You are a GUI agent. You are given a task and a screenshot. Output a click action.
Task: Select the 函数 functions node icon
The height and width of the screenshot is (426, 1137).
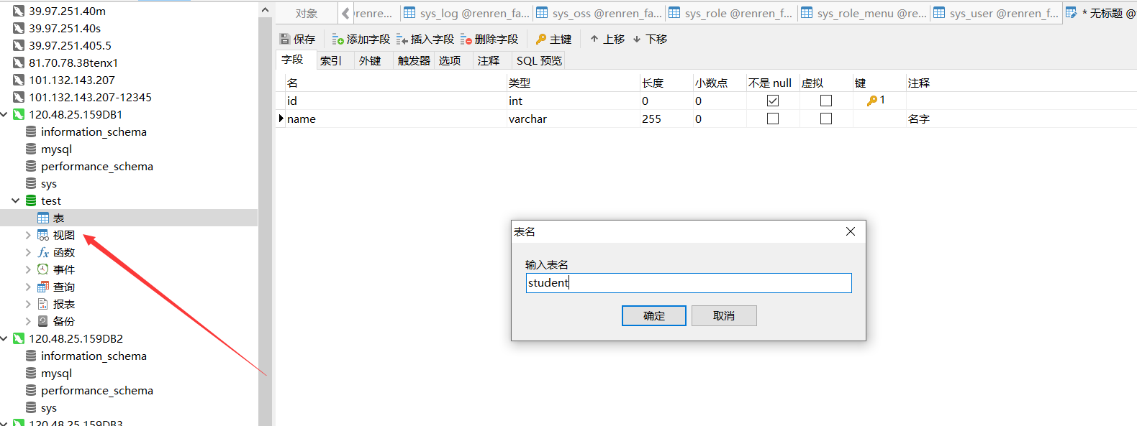coord(43,253)
